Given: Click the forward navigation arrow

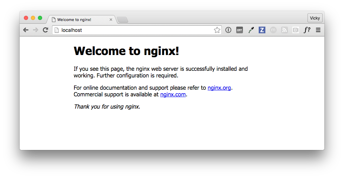Looking at the screenshot, I should (35, 30).
